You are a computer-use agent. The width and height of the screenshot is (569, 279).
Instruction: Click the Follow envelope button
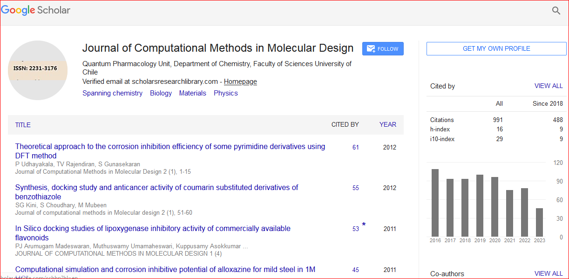[x=383, y=49]
